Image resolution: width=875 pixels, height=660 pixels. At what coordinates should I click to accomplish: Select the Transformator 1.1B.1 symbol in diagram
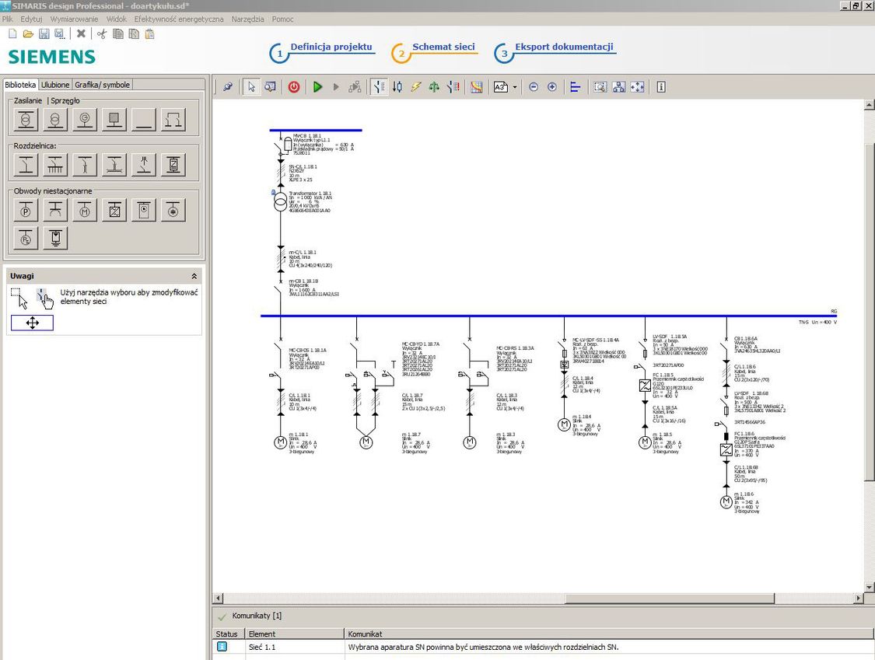[x=280, y=203]
